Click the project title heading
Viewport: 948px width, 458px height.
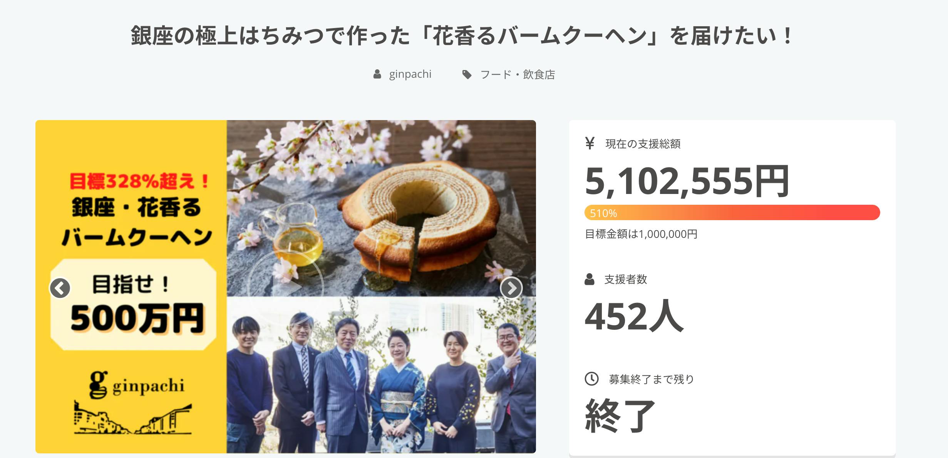coord(462,35)
